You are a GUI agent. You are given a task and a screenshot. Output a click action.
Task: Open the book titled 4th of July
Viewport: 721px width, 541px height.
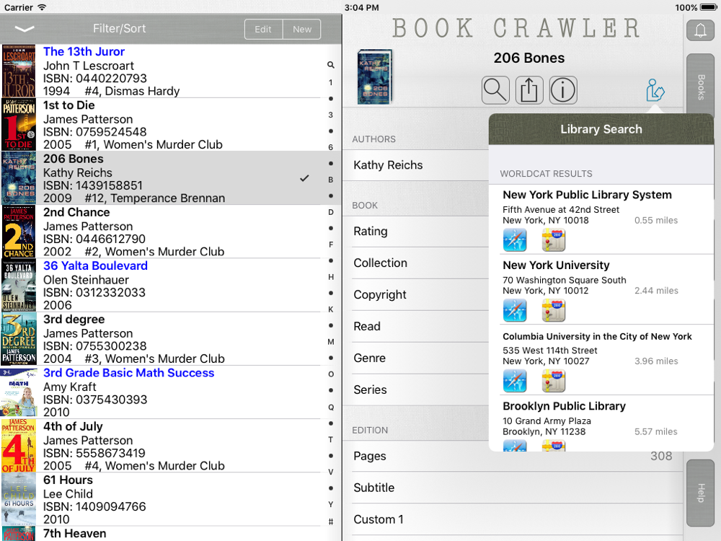pyautogui.click(x=73, y=426)
